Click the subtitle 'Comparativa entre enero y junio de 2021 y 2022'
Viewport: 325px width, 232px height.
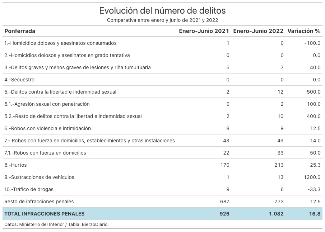[x=162, y=20]
